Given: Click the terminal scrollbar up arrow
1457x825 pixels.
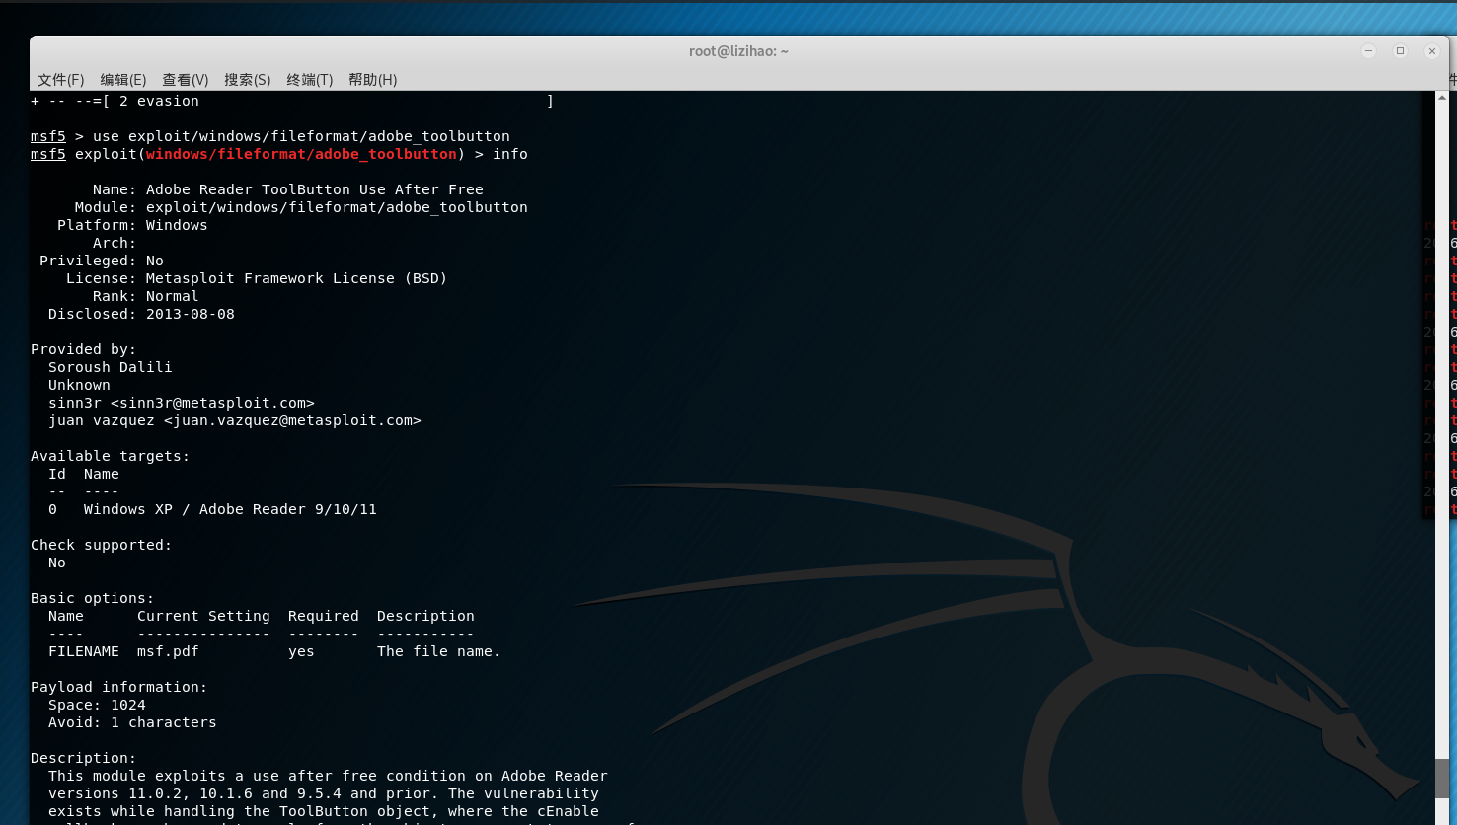Looking at the screenshot, I should [x=1442, y=98].
